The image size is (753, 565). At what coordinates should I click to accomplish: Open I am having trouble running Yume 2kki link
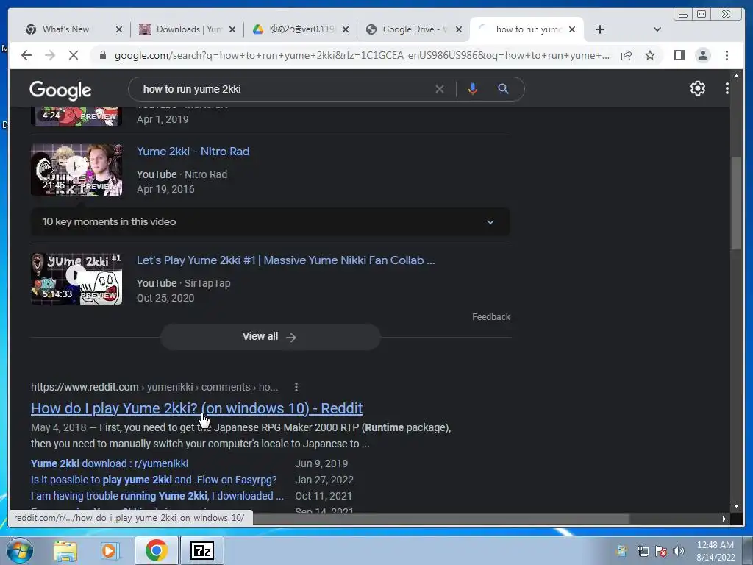click(x=157, y=496)
